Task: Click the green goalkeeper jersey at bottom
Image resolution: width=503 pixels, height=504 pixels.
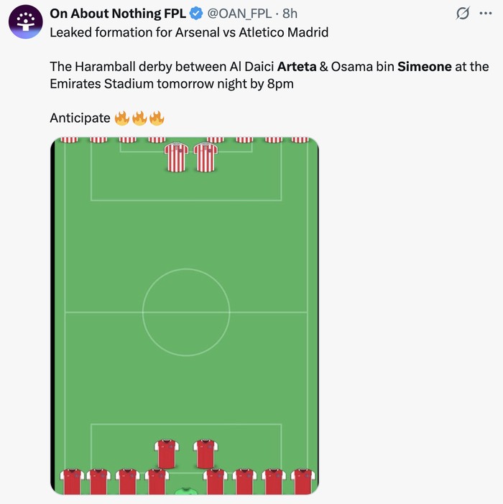Action: 186,491
